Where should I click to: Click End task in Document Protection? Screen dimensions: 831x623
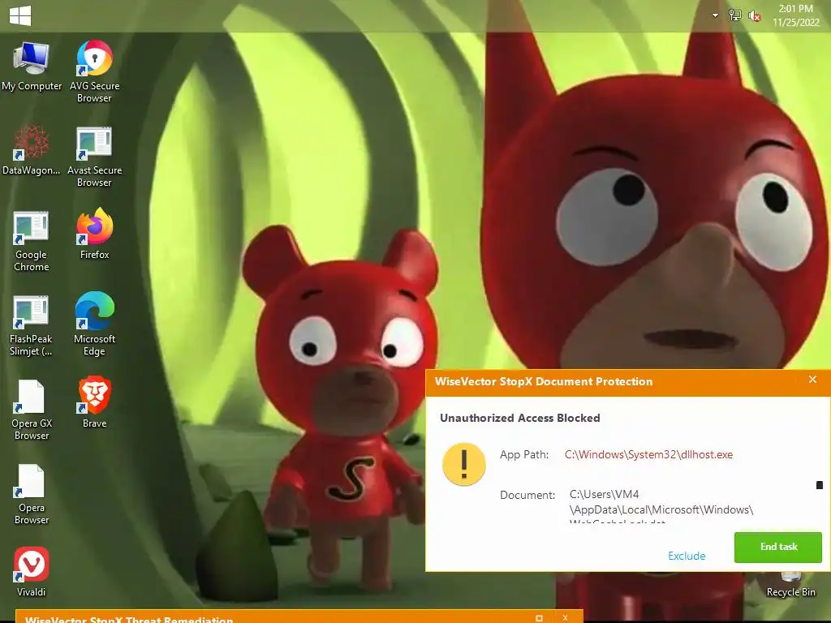pyautogui.click(x=778, y=548)
